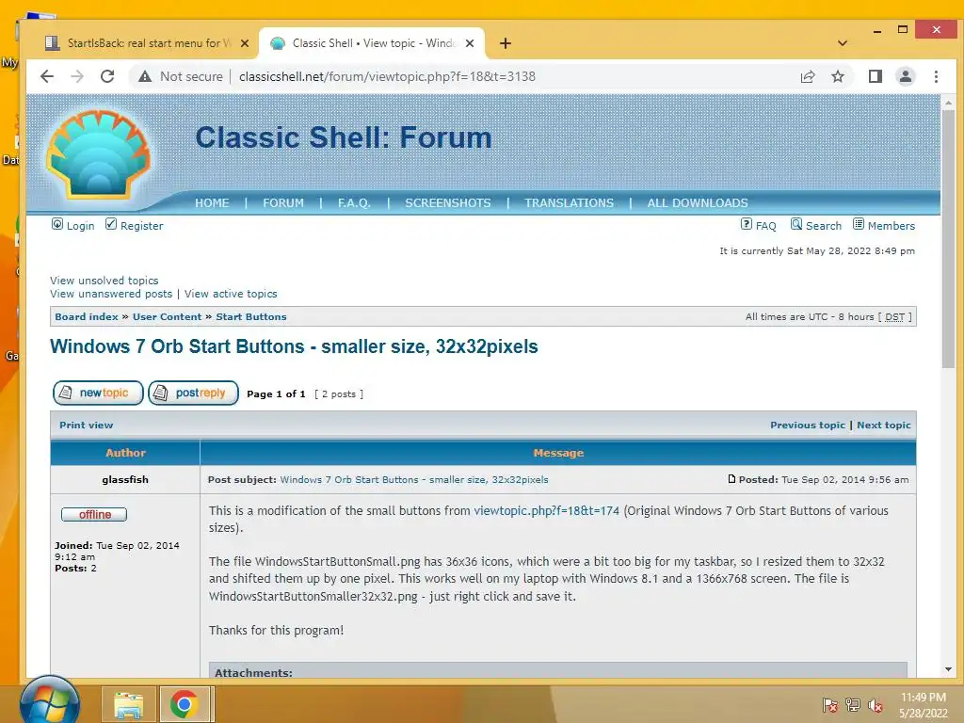Click the Classic Shell seashell logo

pyautogui.click(x=98, y=153)
